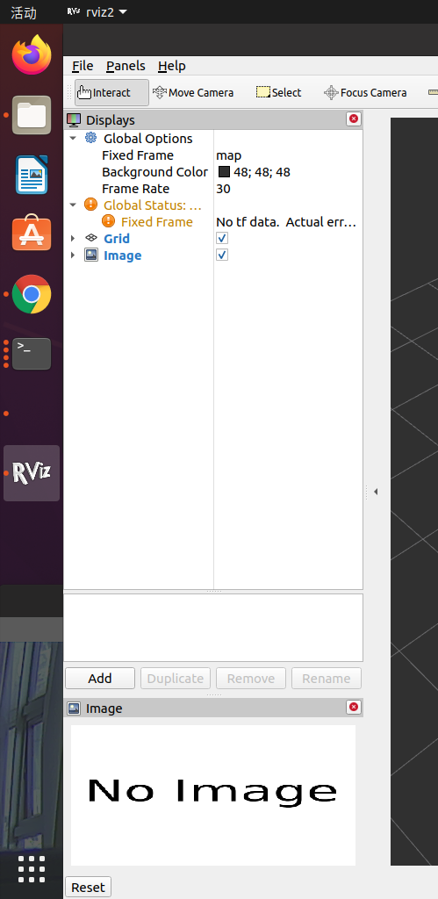438x899 pixels.
Task: Open the Panels menu
Action: (126, 66)
